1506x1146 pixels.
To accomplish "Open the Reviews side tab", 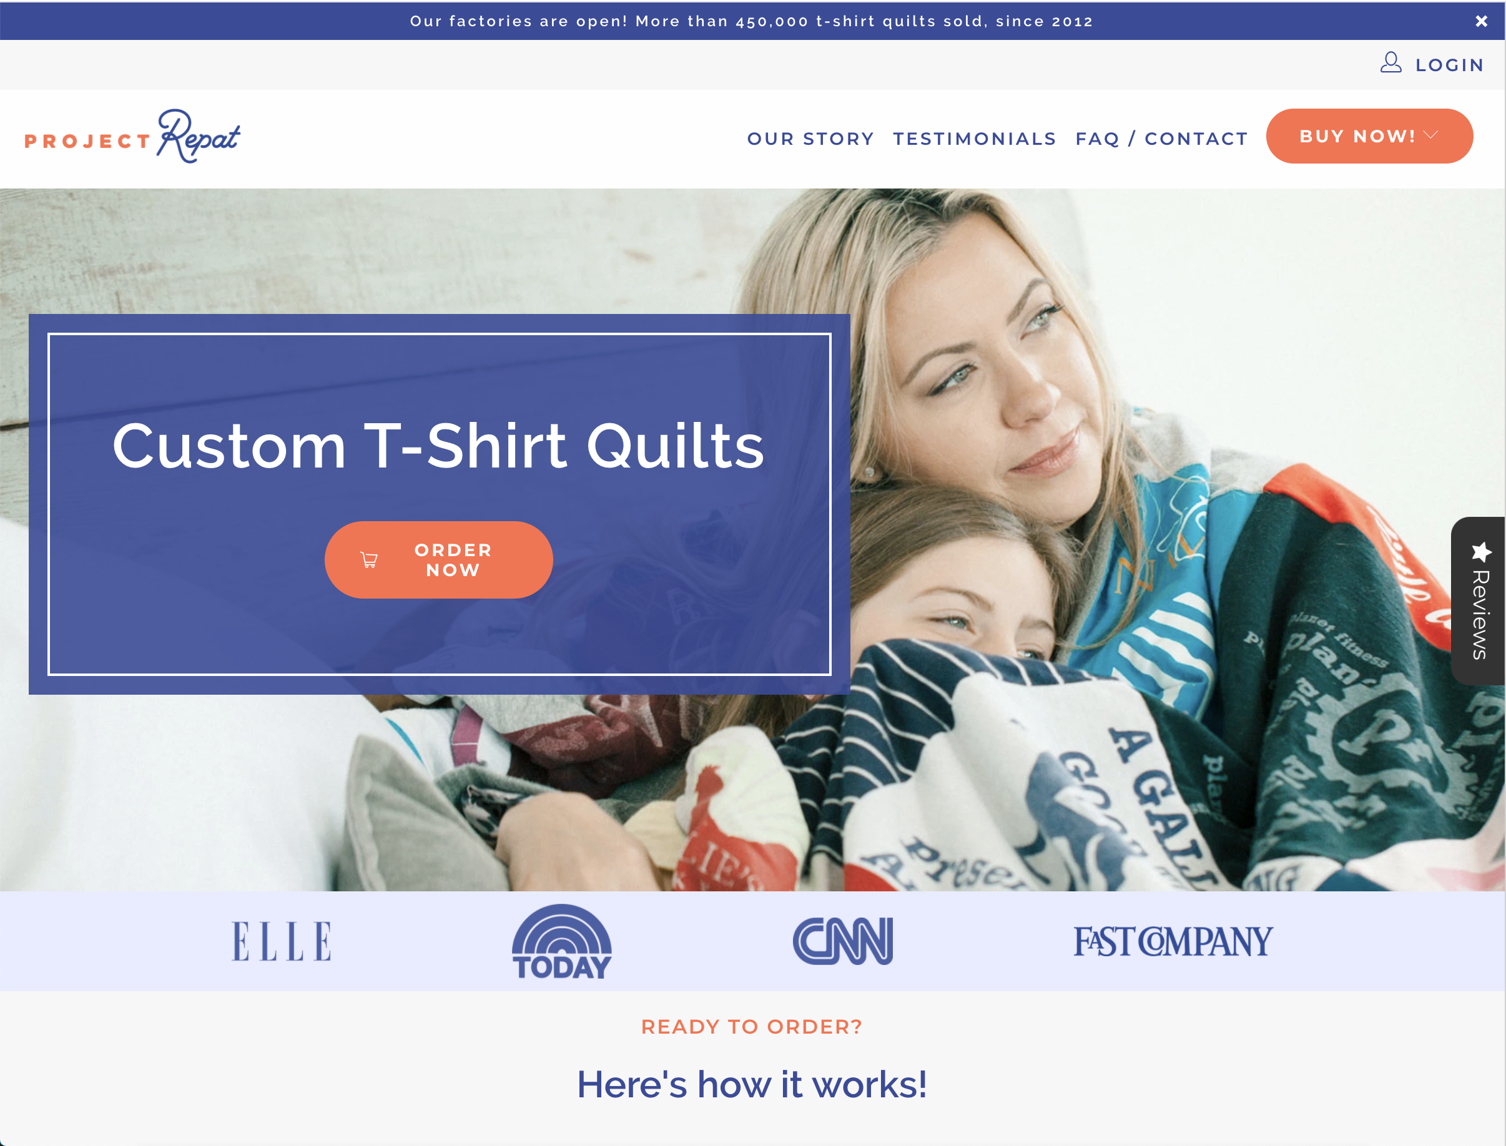I will (1478, 601).
